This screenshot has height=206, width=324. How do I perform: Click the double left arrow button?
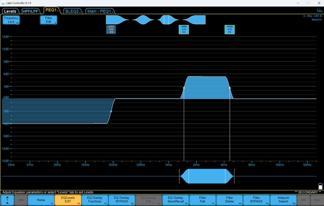coord(21,199)
